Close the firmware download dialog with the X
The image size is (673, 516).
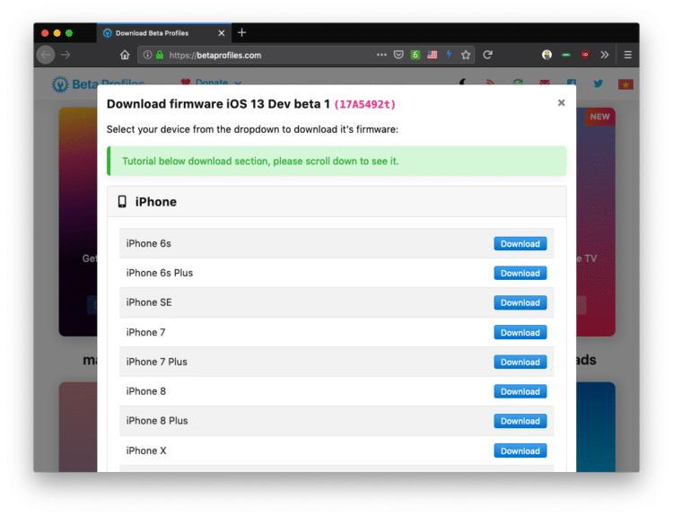click(561, 102)
